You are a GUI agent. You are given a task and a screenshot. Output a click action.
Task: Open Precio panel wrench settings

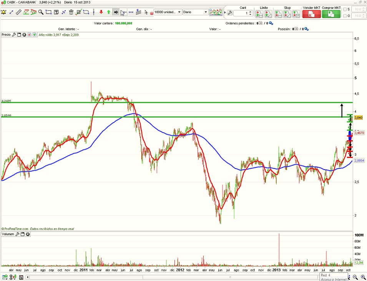point(14,35)
